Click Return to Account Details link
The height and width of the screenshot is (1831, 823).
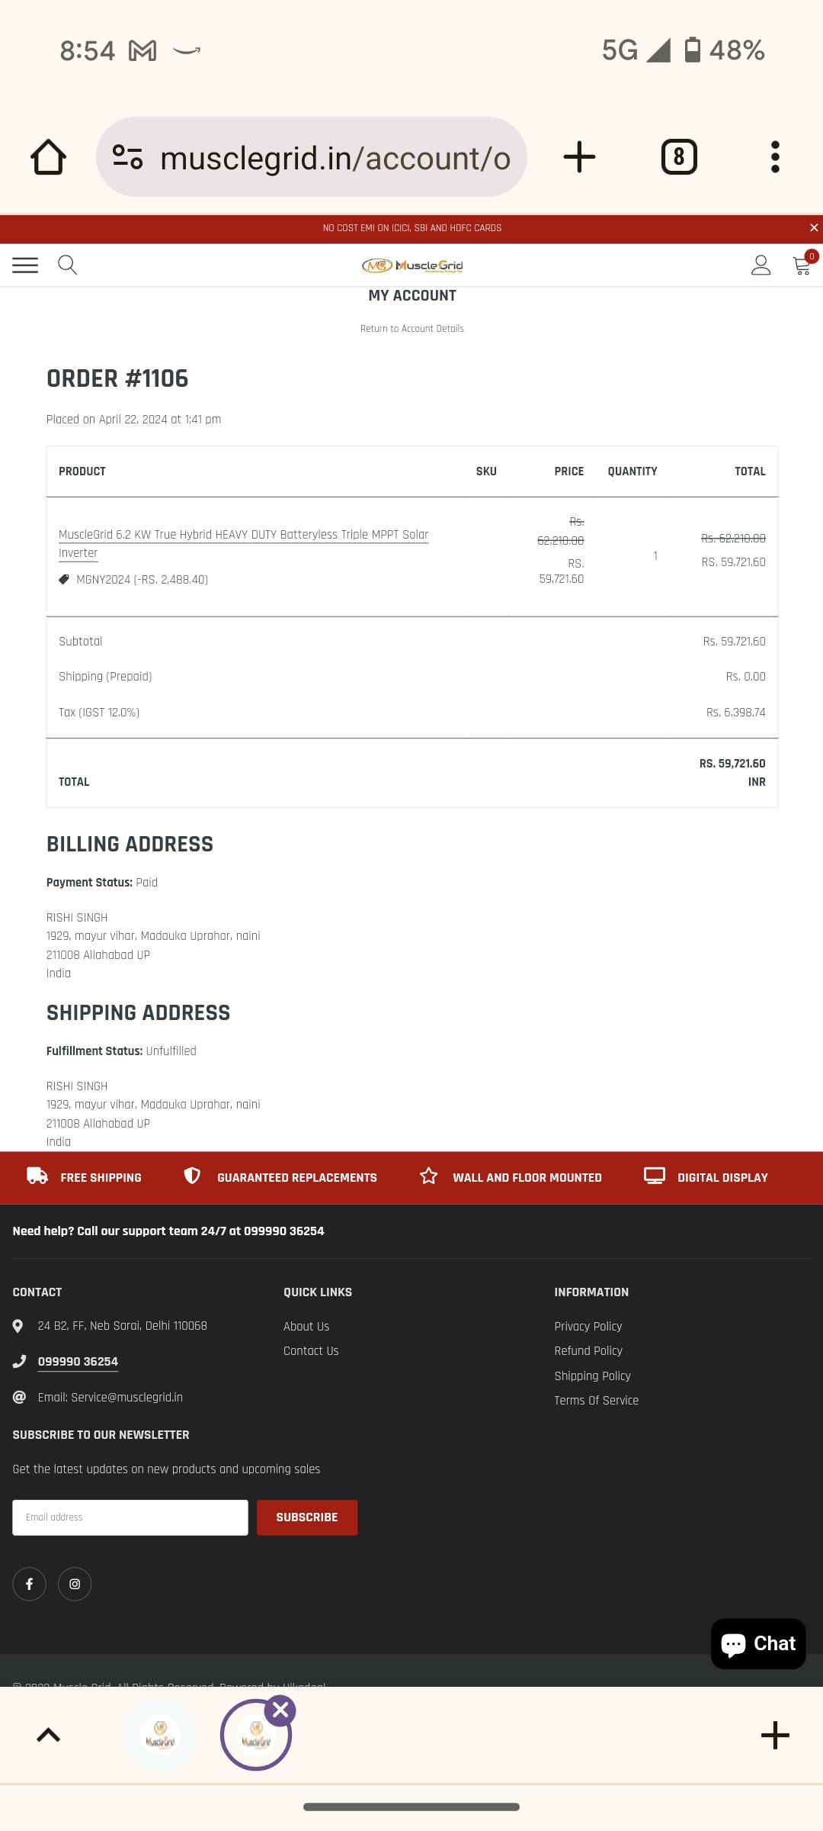(x=411, y=329)
